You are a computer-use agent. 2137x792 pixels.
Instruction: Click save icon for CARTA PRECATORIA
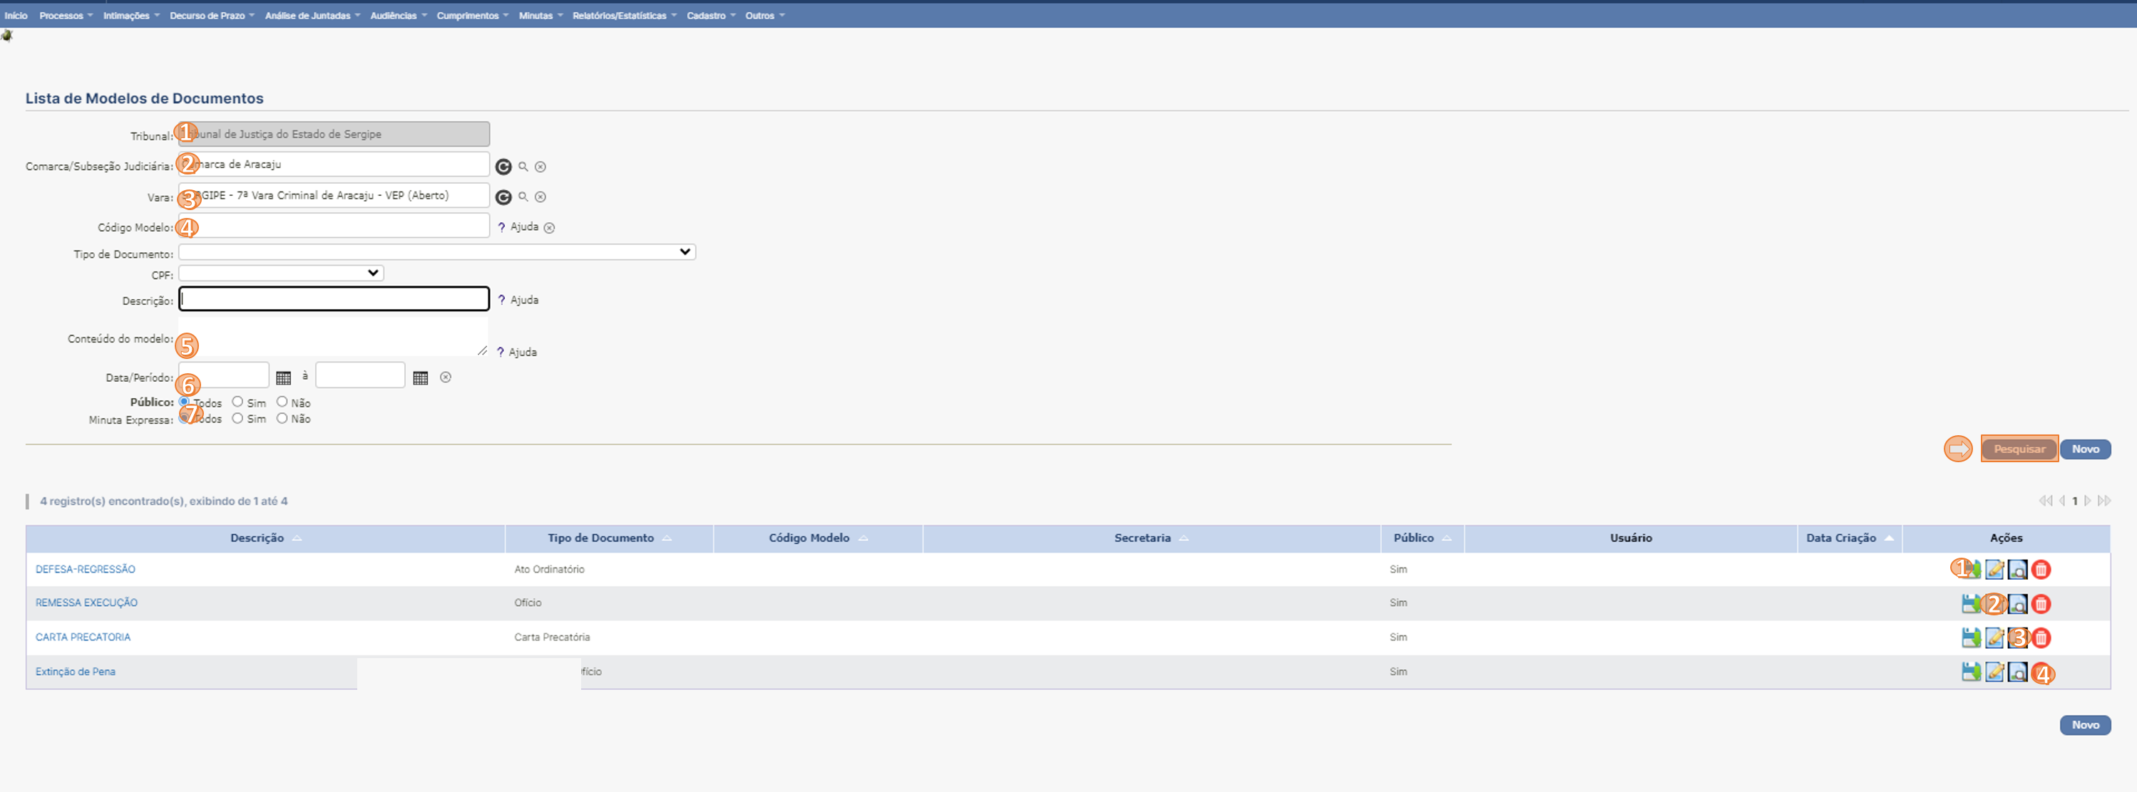(1971, 637)
